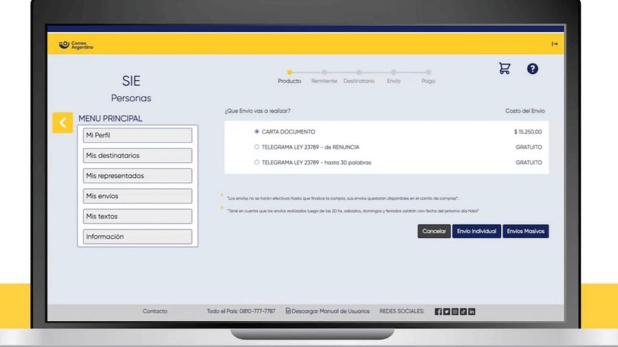
Task: Click phone number 0810-777-7787 text
Action: pyautogui.click(x=257, y=311)
